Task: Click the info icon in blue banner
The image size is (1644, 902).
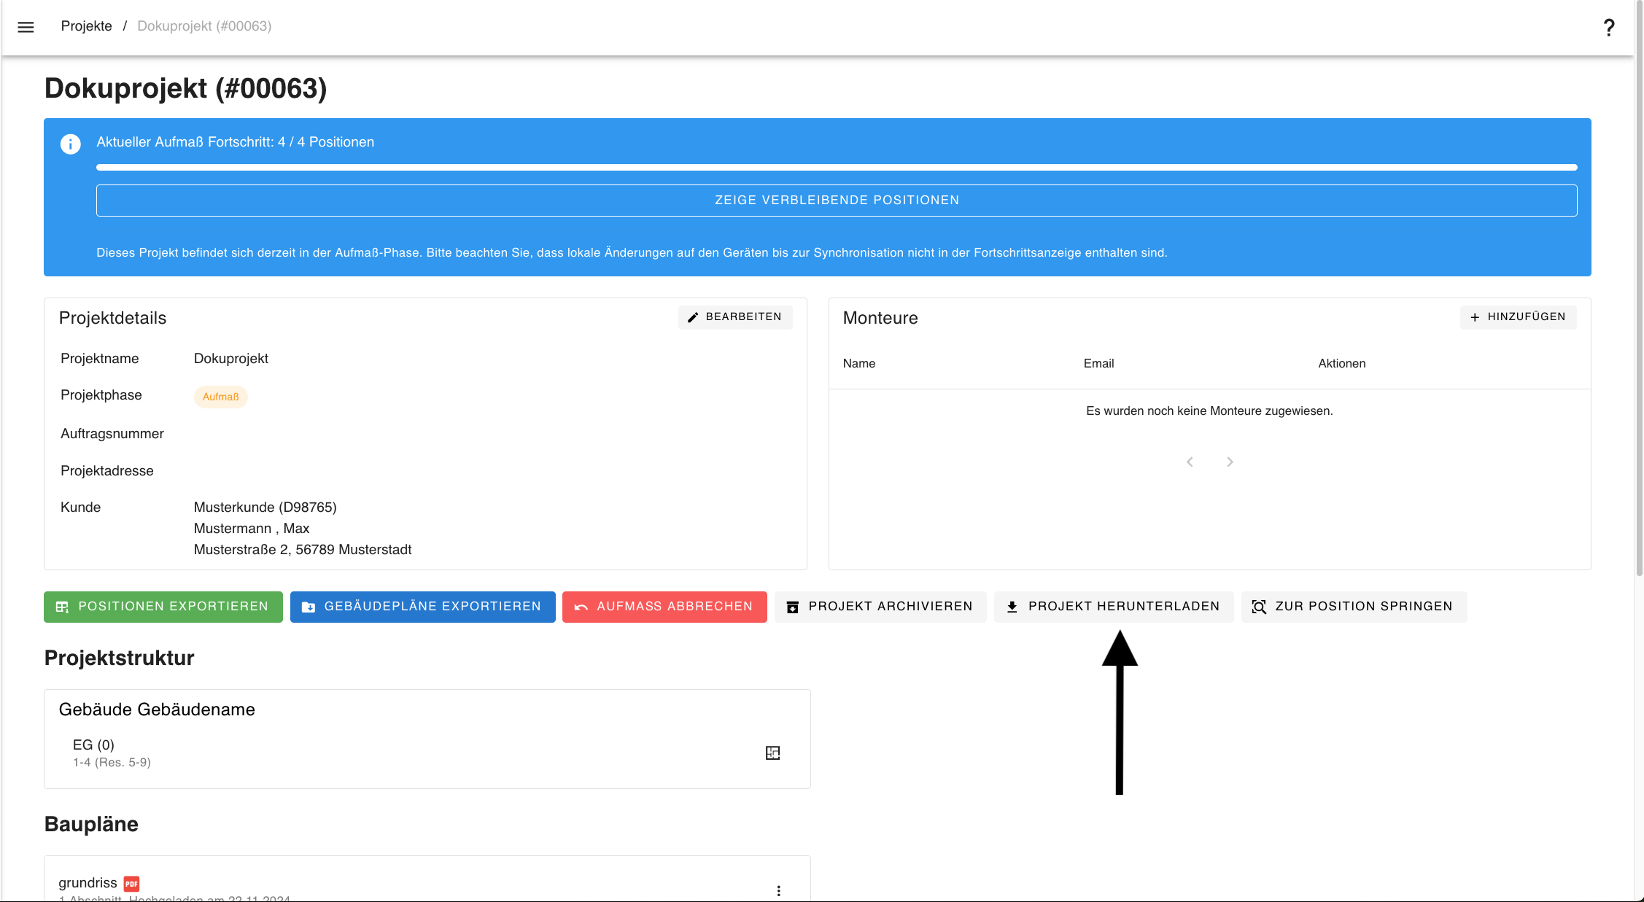Action: (x=71, y=144)
